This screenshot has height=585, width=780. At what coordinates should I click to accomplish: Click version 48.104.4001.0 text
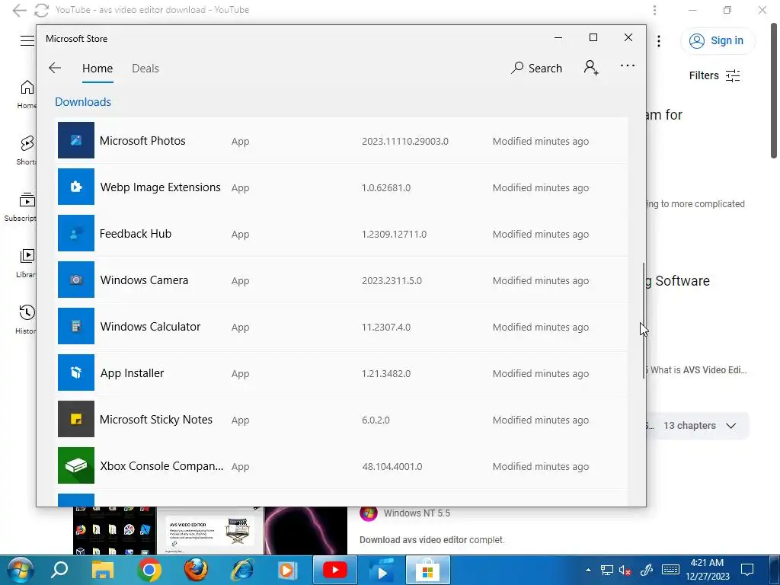tap(392, 467)
